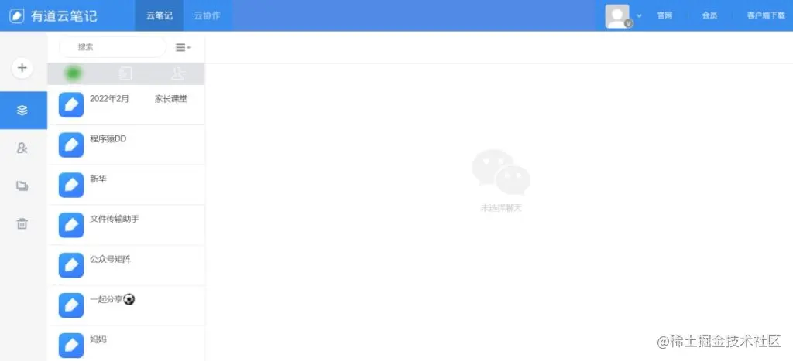Open the 会员 link

tap(709, 15)
